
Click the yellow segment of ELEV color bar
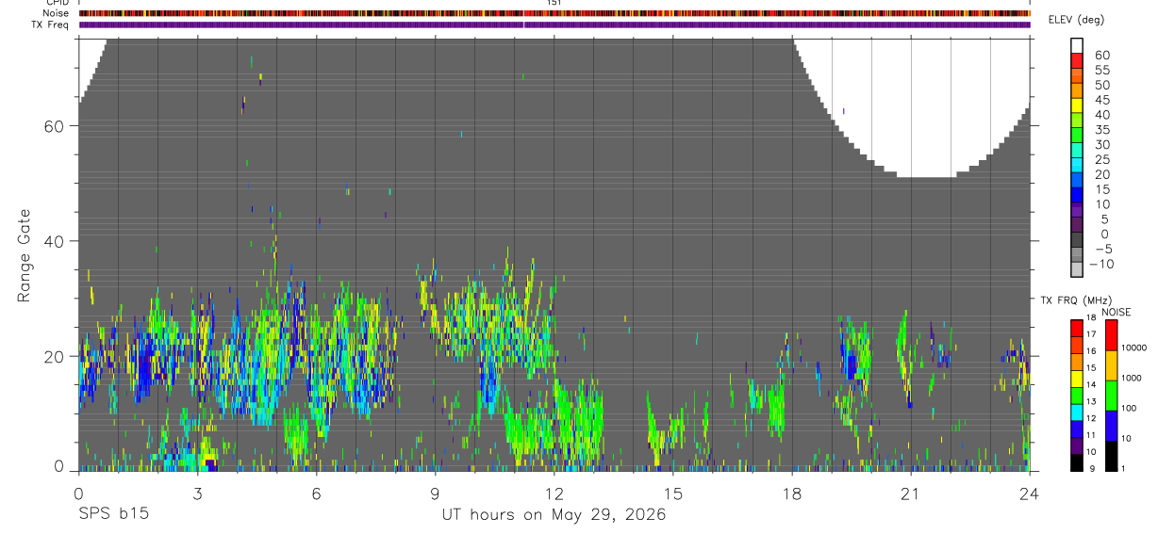coord(1077,104)
